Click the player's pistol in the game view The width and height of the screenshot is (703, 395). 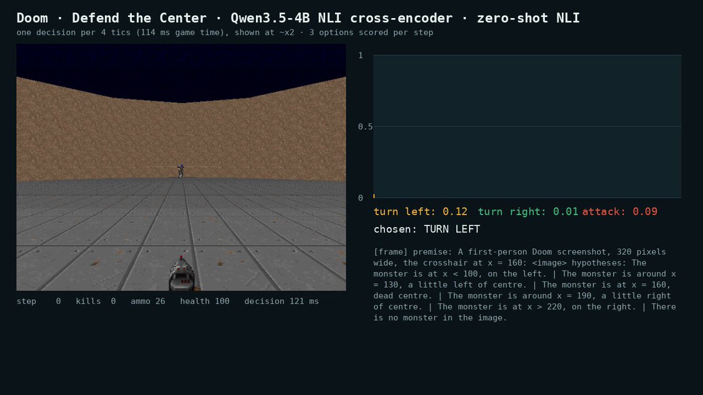(182, 274)
